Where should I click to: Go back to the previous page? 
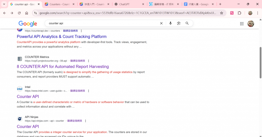[x=5, y=13]
